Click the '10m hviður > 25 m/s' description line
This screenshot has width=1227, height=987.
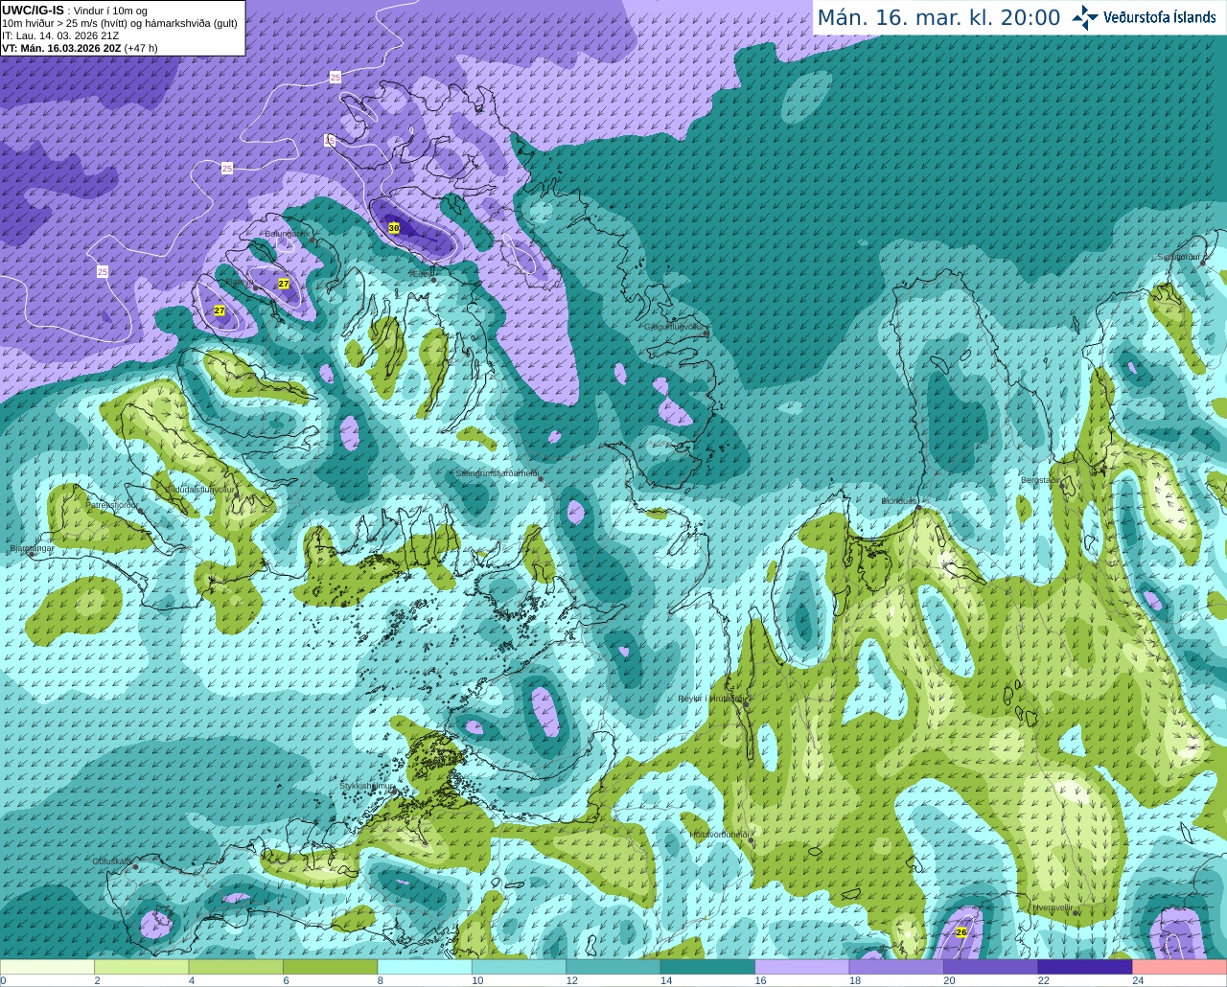point(120,23)
